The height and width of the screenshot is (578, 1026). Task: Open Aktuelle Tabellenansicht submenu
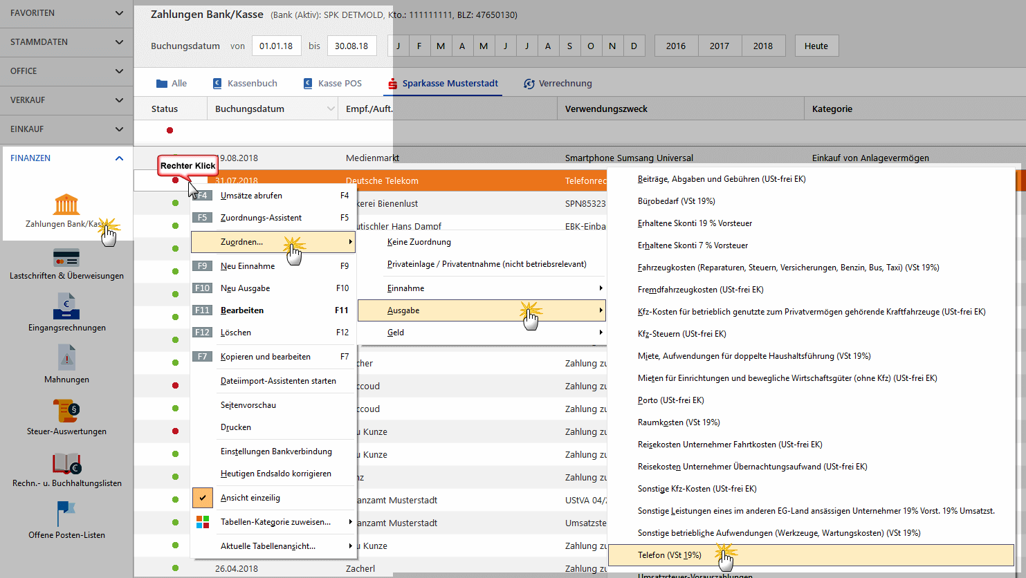273,546
